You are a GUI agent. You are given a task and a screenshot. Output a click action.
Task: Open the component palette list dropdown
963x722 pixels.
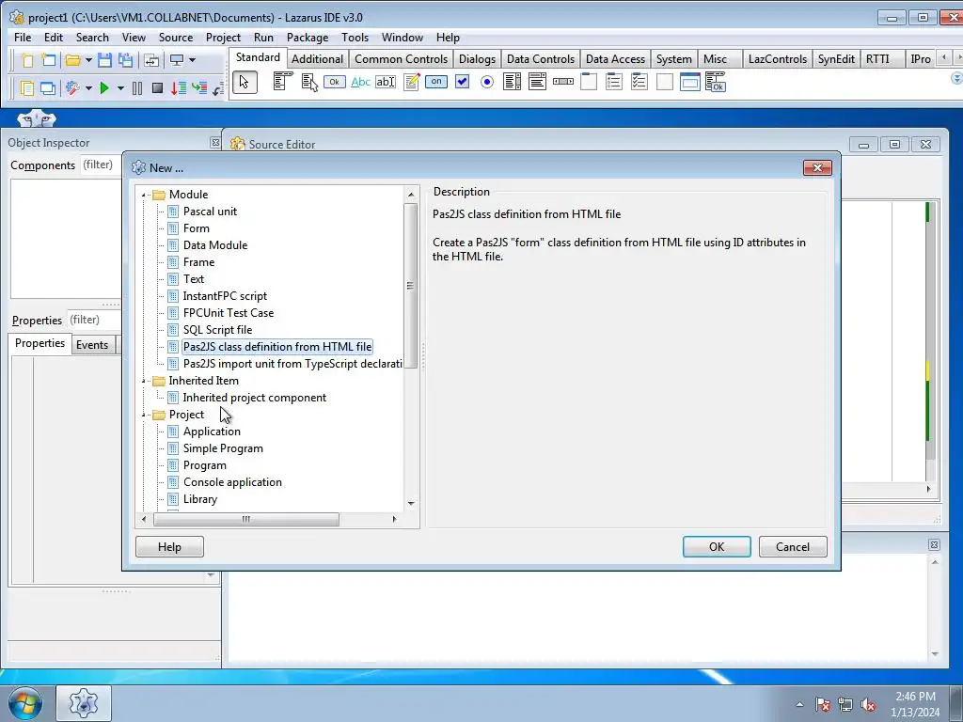click(x=956, y=79)
